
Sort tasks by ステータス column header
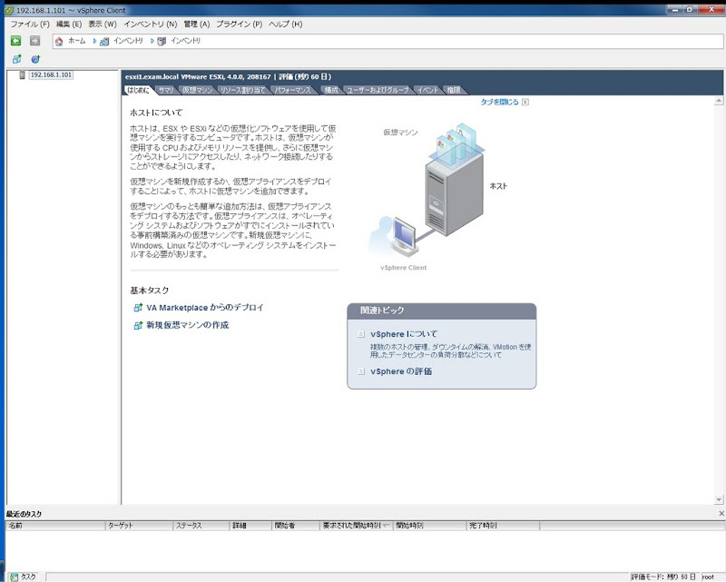pos(201,526)
